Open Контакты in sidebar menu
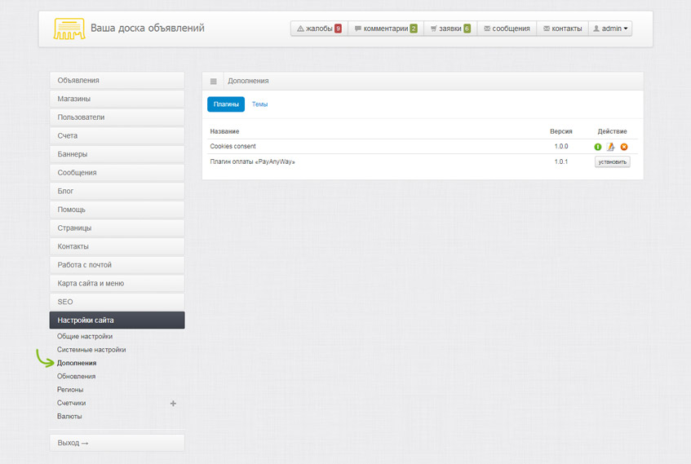Image resolution: width=691 pixels, height=464 pixels. (117, 247)
